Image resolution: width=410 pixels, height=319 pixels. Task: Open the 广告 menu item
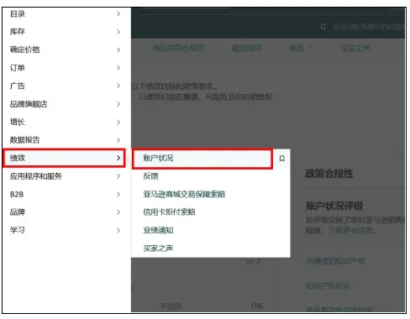[66, 86]
